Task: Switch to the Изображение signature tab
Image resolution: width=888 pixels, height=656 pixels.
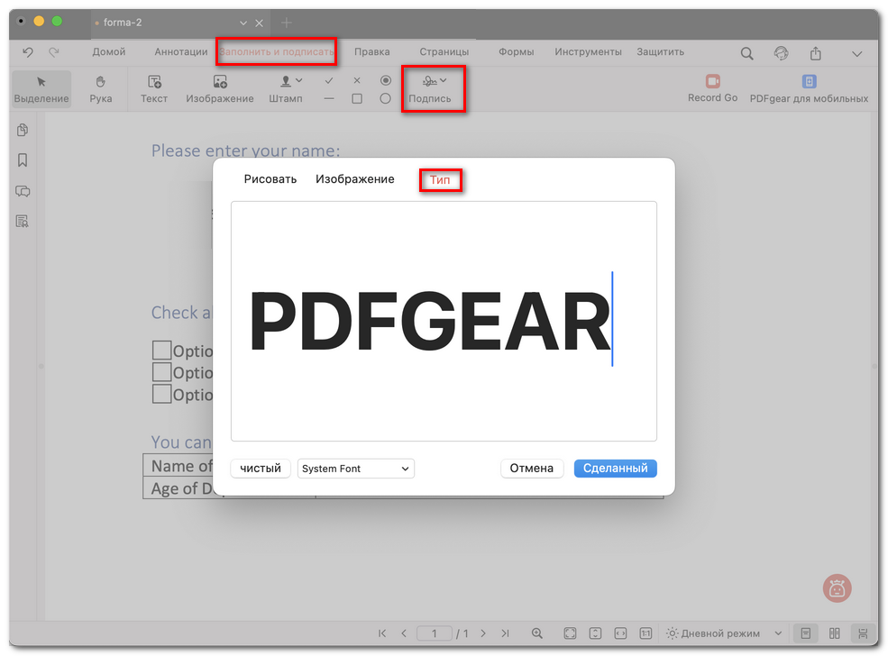Action: (355, 178)
